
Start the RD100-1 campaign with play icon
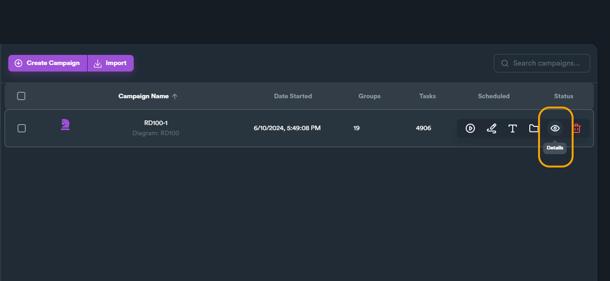pos(470,128)
